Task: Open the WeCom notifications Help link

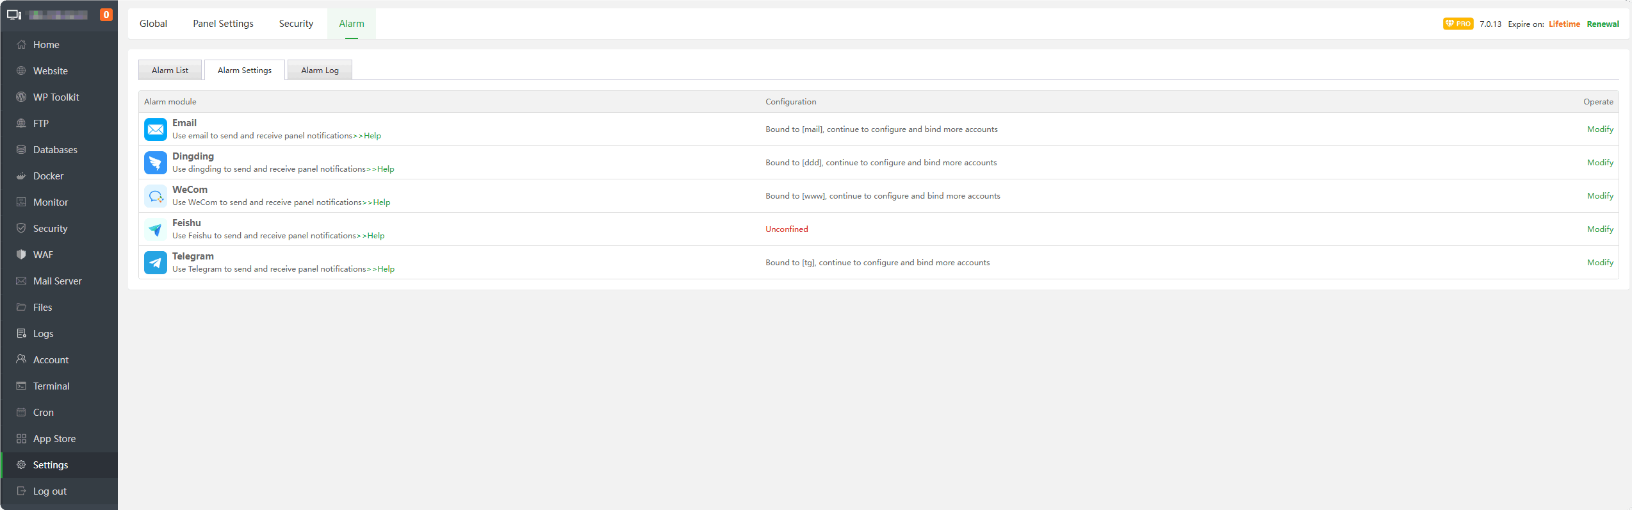Action: 382,202
